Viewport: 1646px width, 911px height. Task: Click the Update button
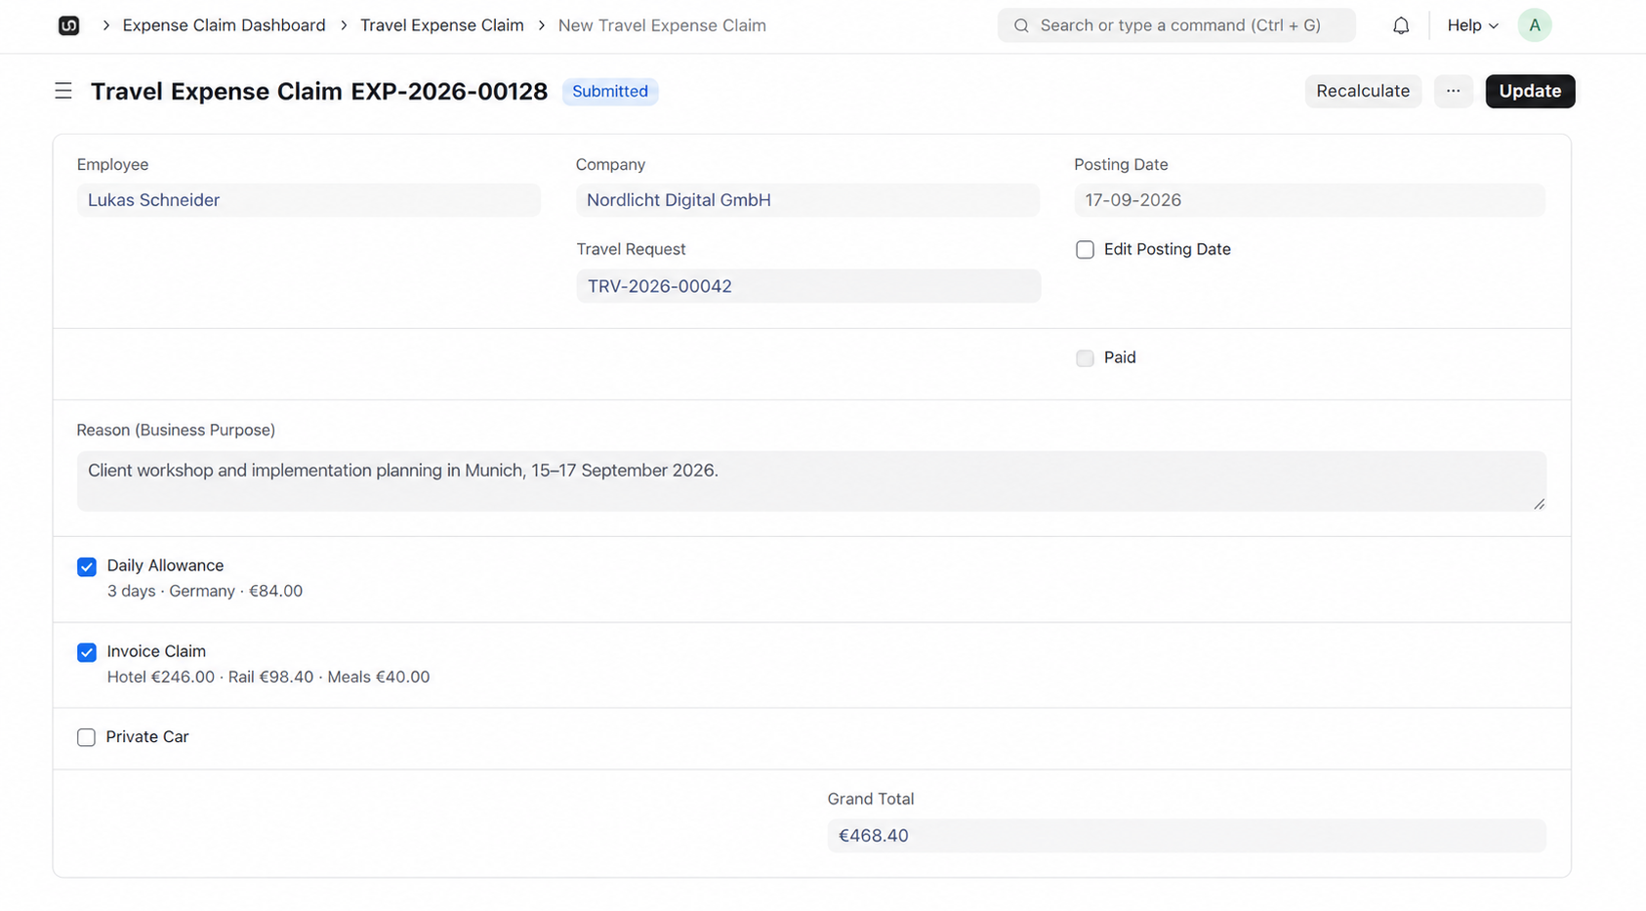[x=1530, y=91]
